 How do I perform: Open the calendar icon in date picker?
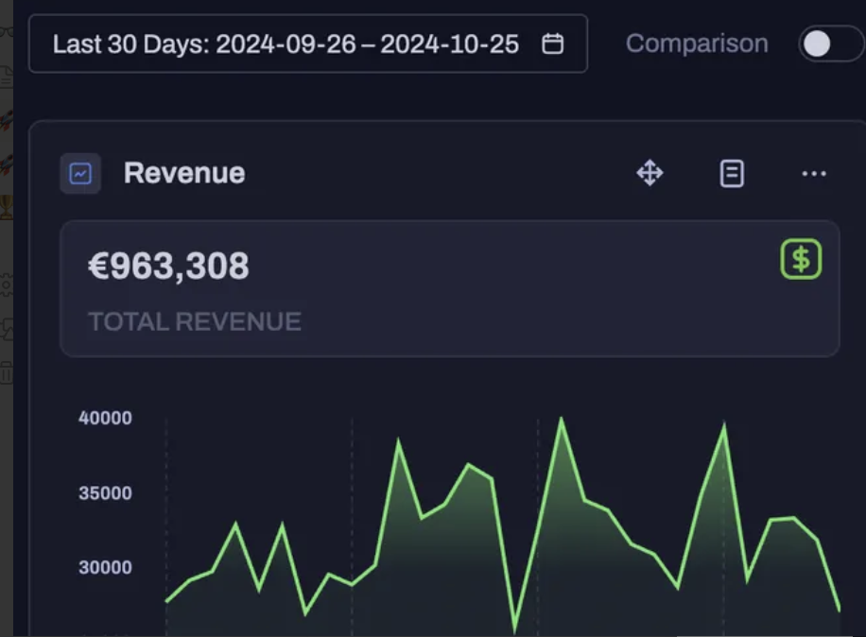[x=553, y=44]
